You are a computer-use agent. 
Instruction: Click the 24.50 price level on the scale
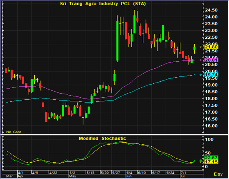coord(211,10)
